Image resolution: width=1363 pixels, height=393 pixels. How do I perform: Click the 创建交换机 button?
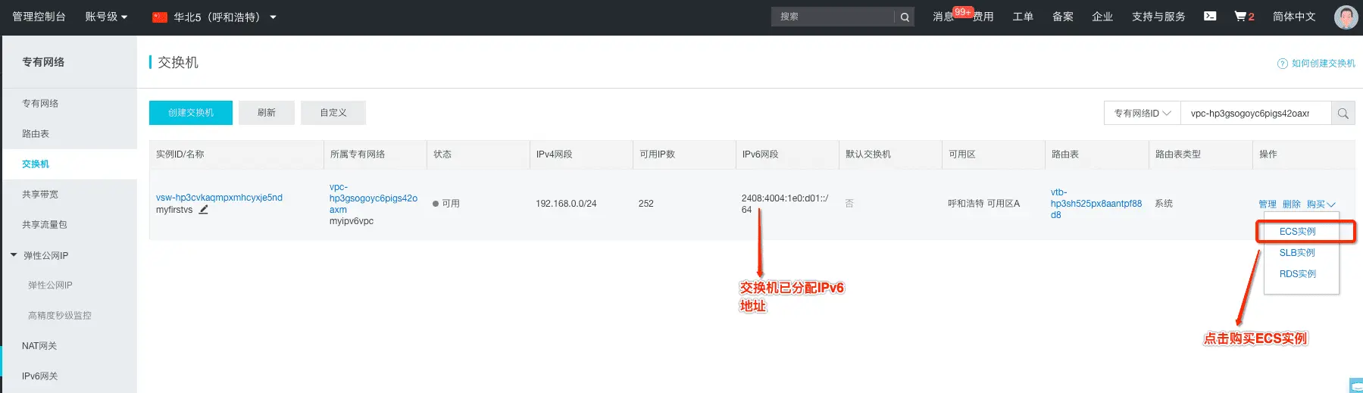191,113
